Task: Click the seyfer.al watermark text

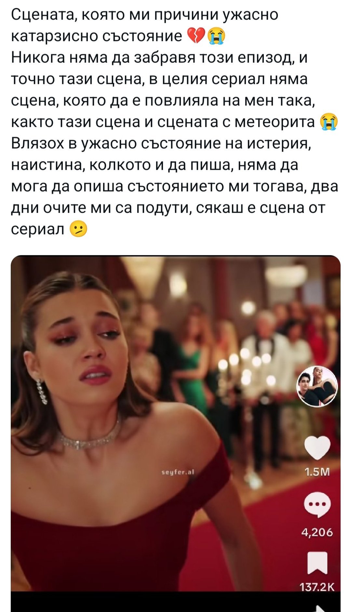Action: point(178,472)
